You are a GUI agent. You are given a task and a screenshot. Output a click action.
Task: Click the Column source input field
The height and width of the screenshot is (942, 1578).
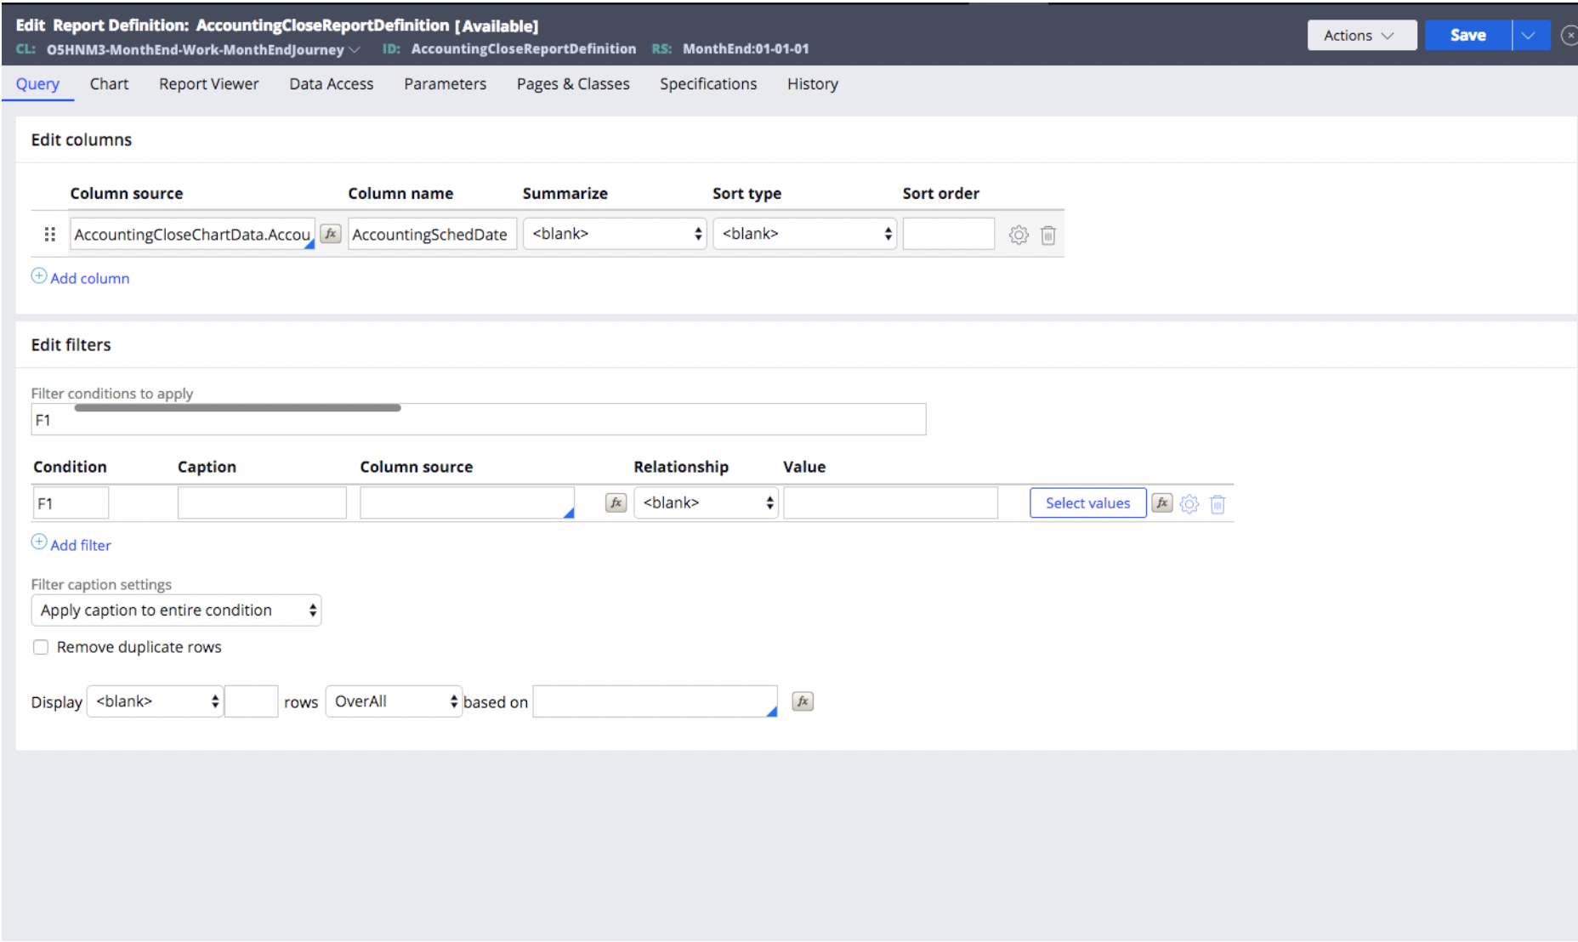tap(192, 234)
